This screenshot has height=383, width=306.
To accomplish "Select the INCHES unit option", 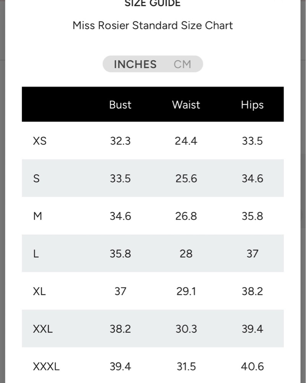I will pyautogui.click(x=135, y=64).
